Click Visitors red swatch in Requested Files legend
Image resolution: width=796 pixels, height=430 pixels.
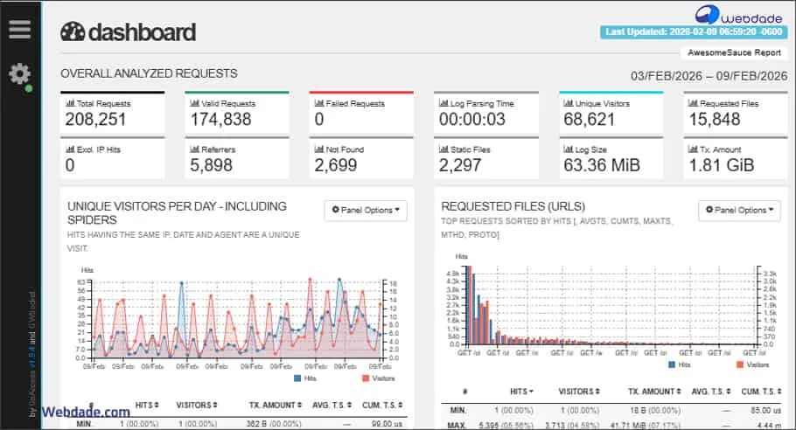click(740, 364)
